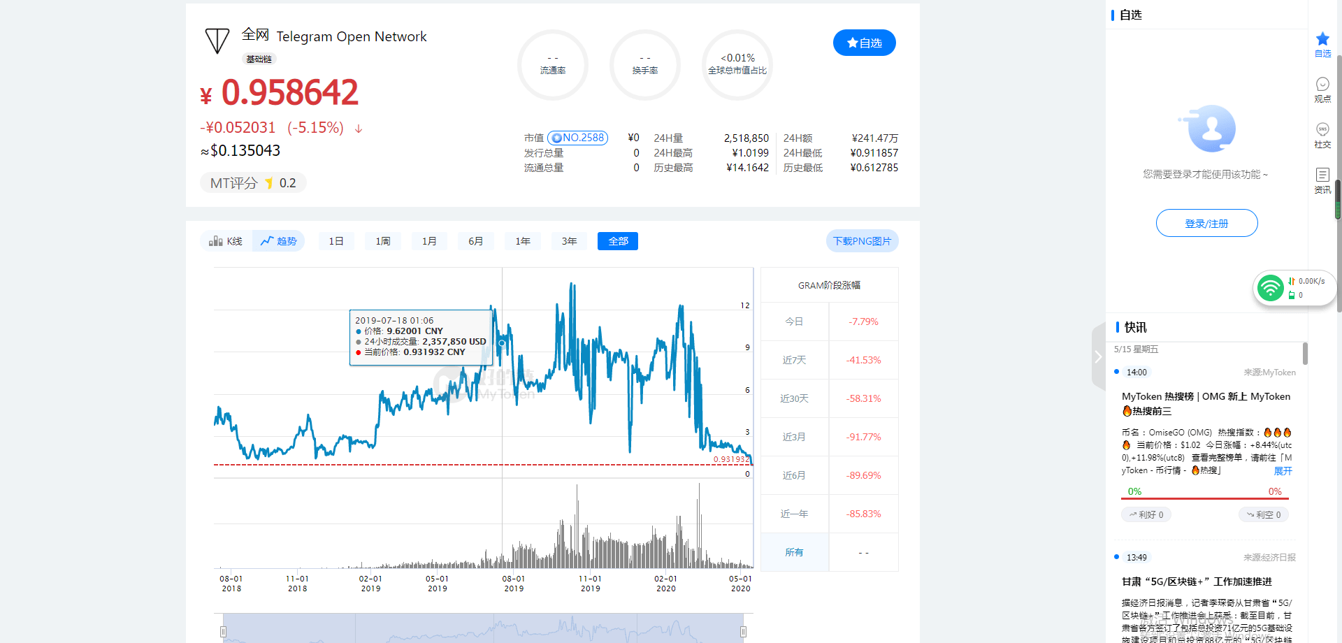The height and width of the screenshot is (643, 1342).
Task: Click the 历史最低 ¥0.612785 value
Action: tap(874, 168)
